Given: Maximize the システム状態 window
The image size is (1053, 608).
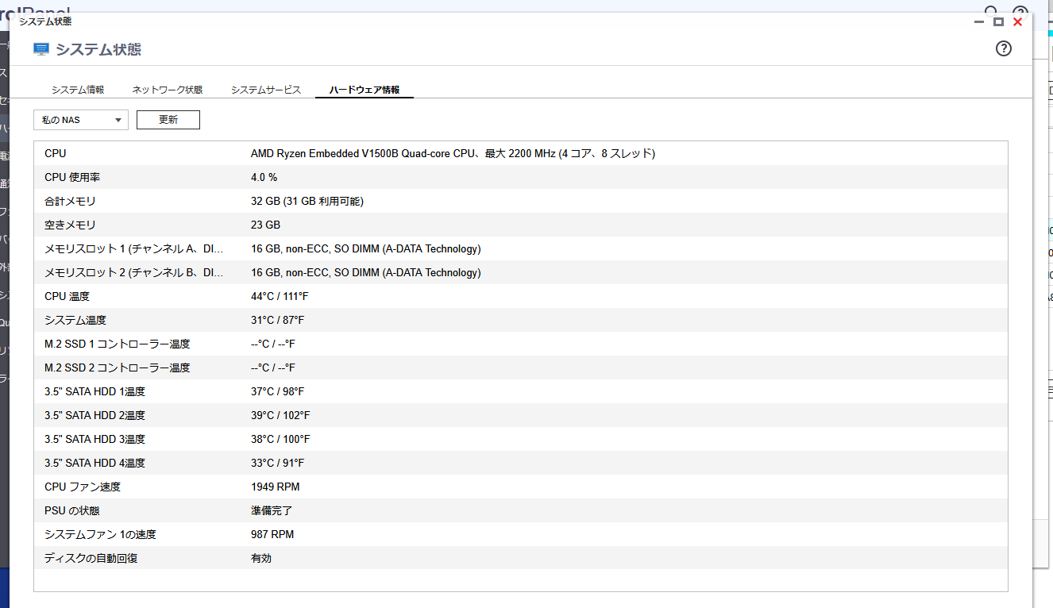Looking at the screenshot, I should (998, 22).
